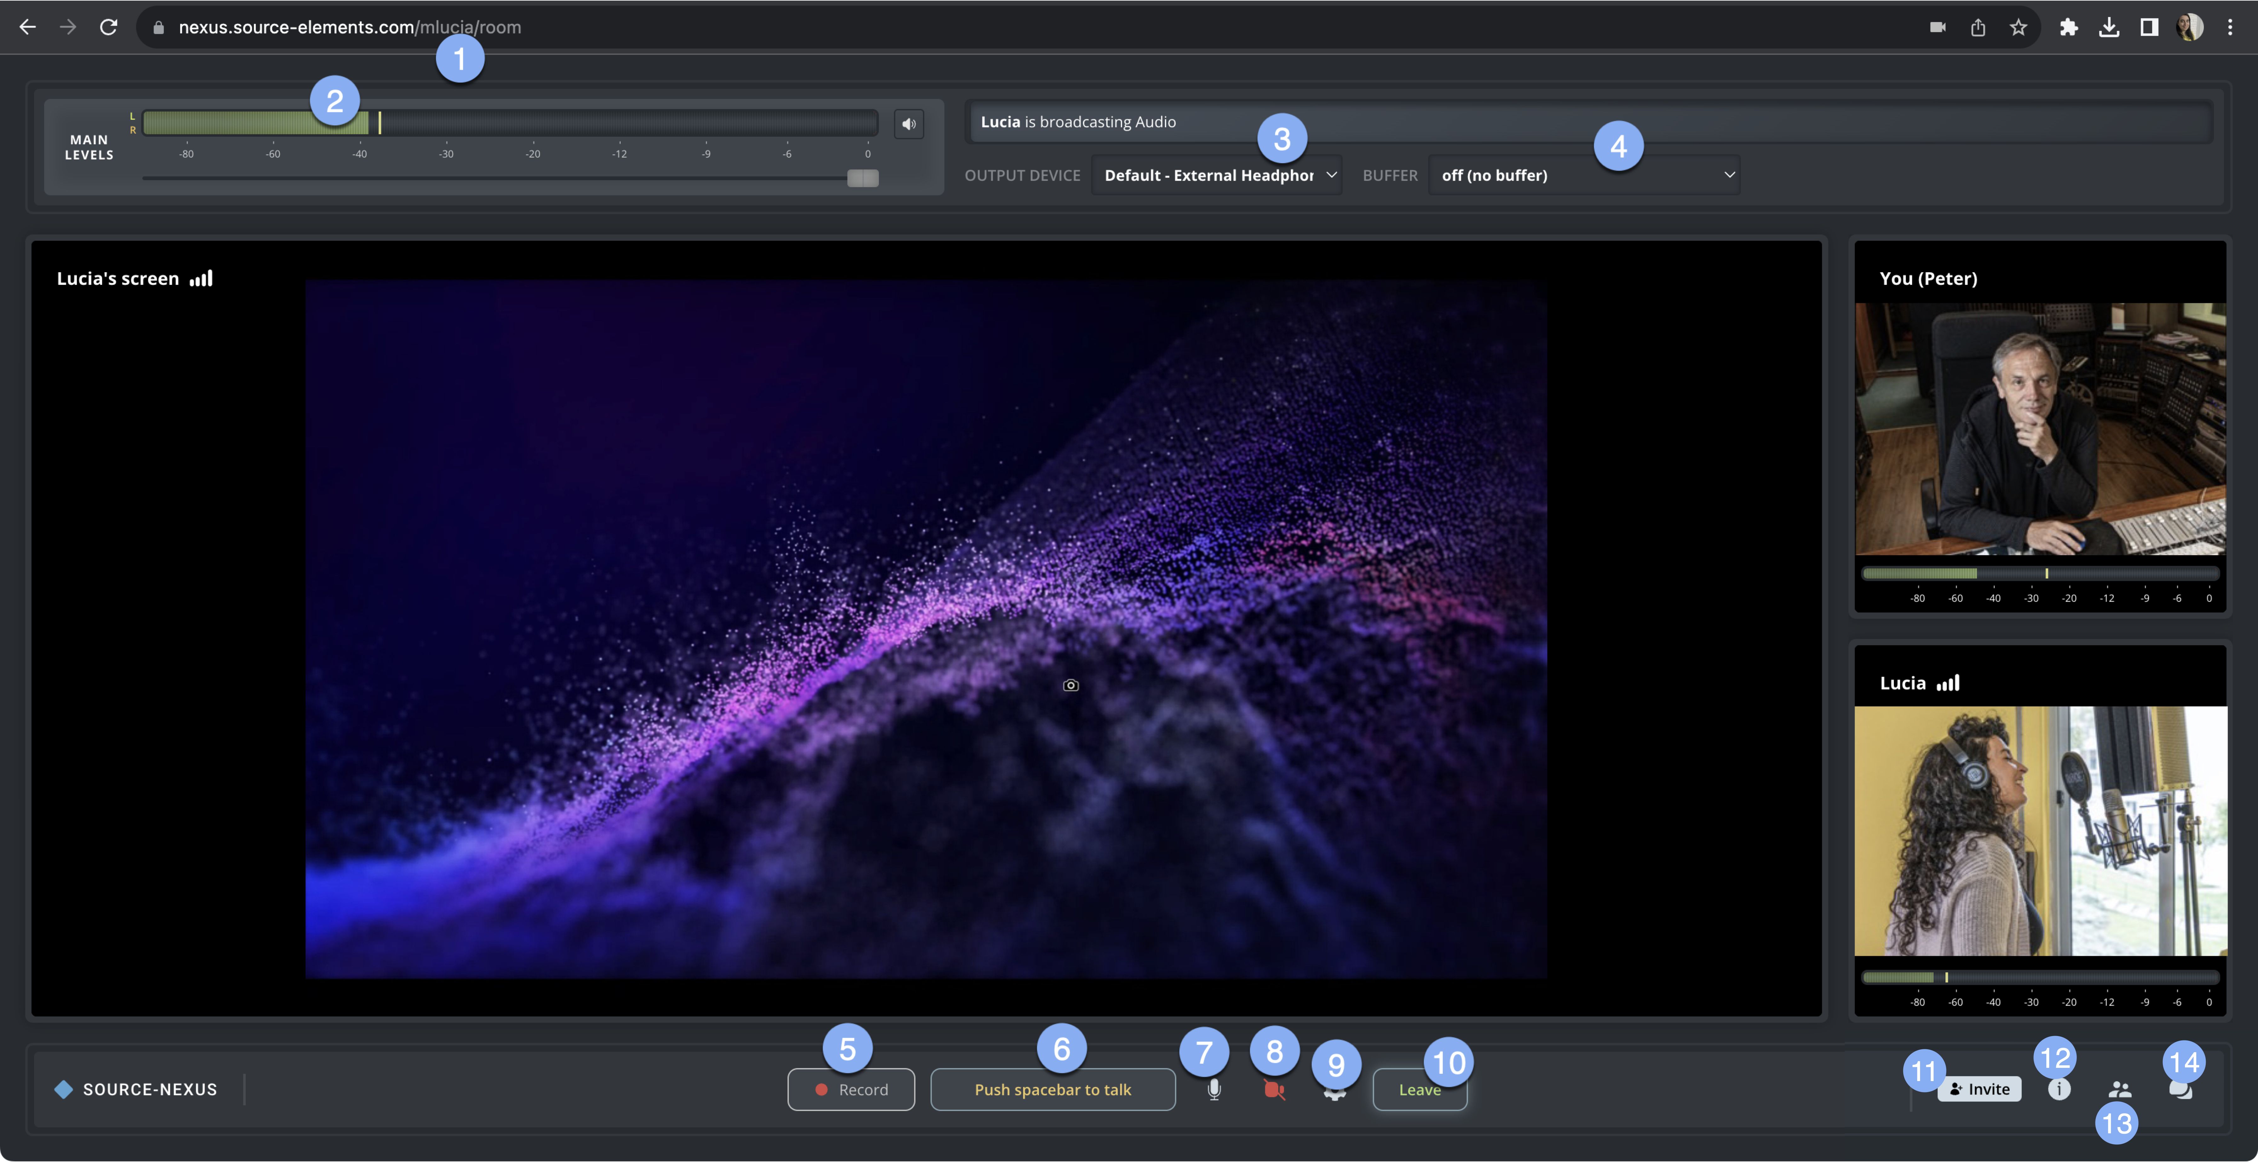
Task: Click the Invite button
Action: (x=1979, y=1089)
